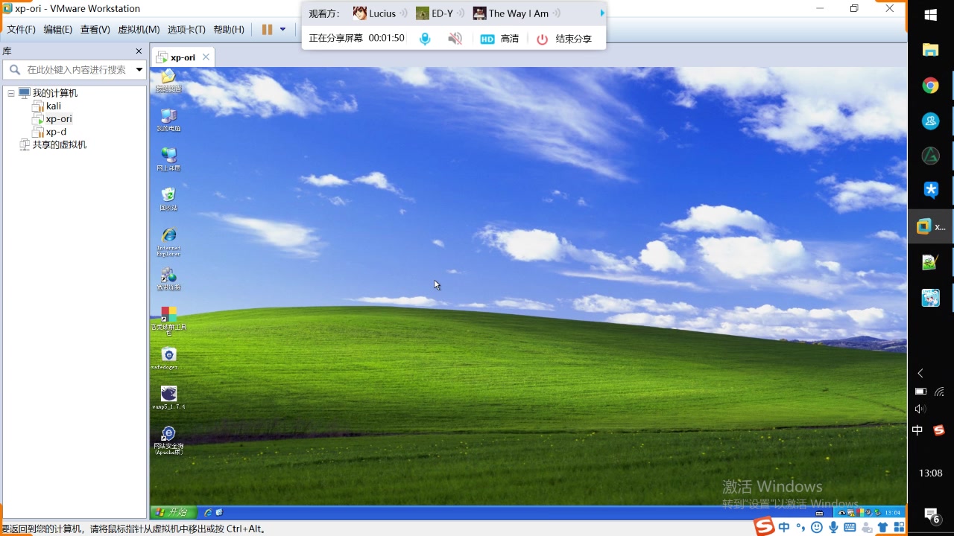Expand hidden tray icons chevron on host taskbar
Image resolution: width=954 pixels, height=536 pixels.
pyautogui.click(x=920, y=373)
